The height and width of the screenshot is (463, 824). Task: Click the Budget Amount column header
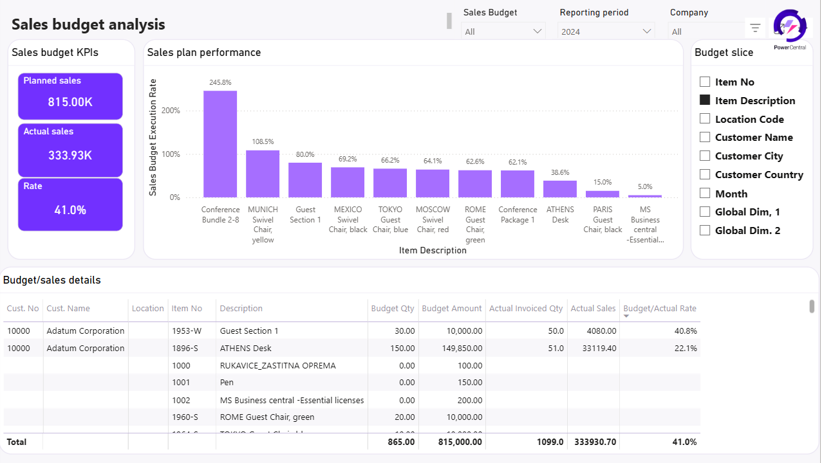pos(452,309)
